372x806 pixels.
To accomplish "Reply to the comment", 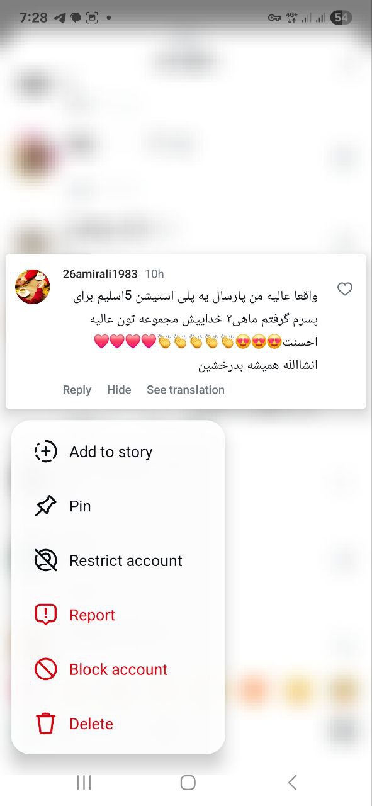I will (77, 390).
